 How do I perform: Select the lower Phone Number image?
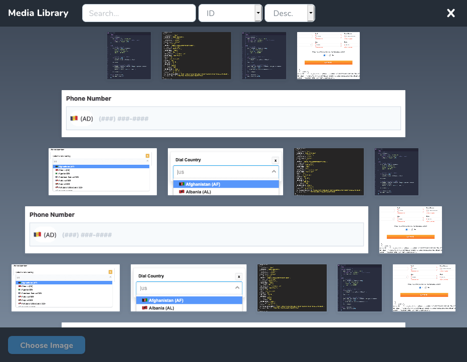point(196,230)
